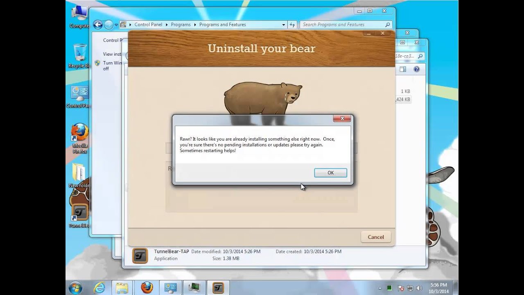Image resolution: width=524 pixels, height=295 pixels.
Task: Click the preview pane icon in Explorer window
Action: point(403,69)
